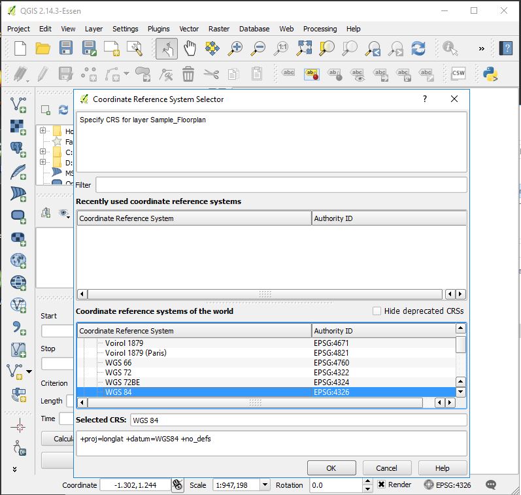Select the Zoom In magnifier tool
This screenshot has width=521, height=495.
[235, 48]
